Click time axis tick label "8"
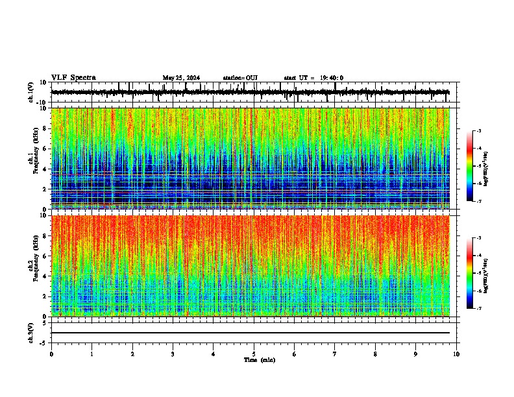This screenshot has width=514, height=397. pos(375,354)
